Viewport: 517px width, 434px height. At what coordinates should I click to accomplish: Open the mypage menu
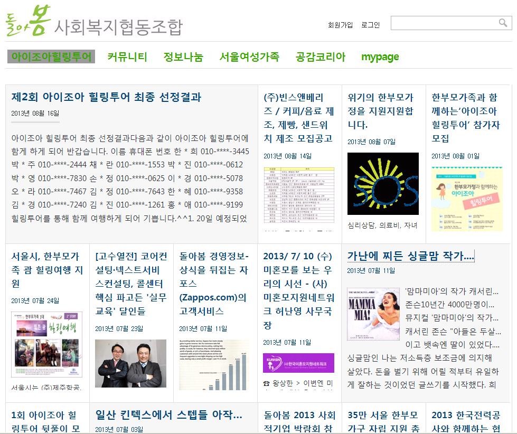coord(380,56)
